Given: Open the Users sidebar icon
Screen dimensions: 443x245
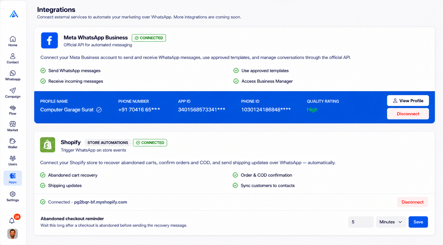Looking at the screenshot, I should click(x=13, y=158).
